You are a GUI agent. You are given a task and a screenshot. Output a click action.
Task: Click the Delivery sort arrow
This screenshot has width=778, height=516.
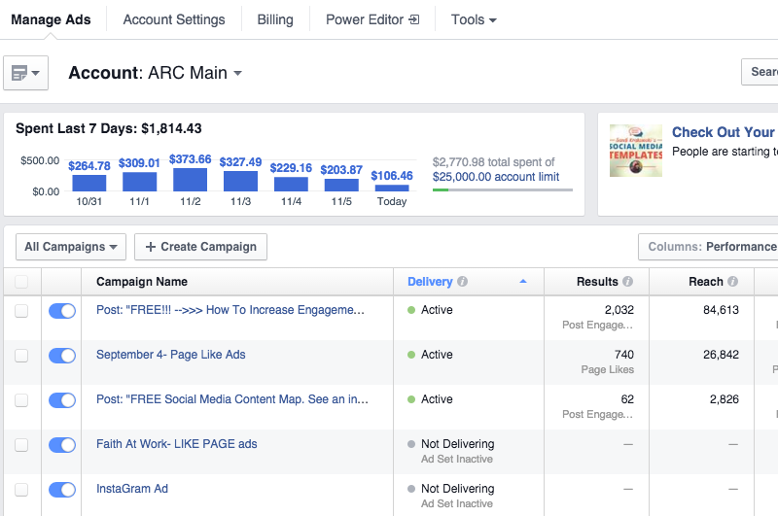(523, 282)
